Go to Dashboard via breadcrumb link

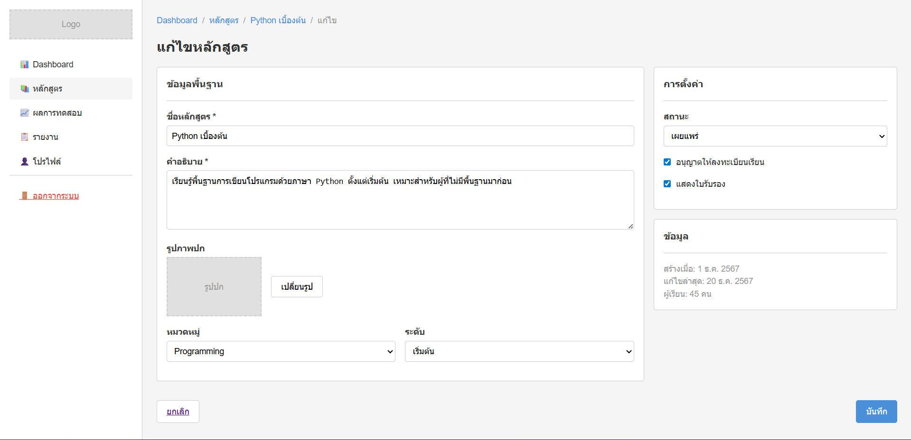click(x=177, y=20)
